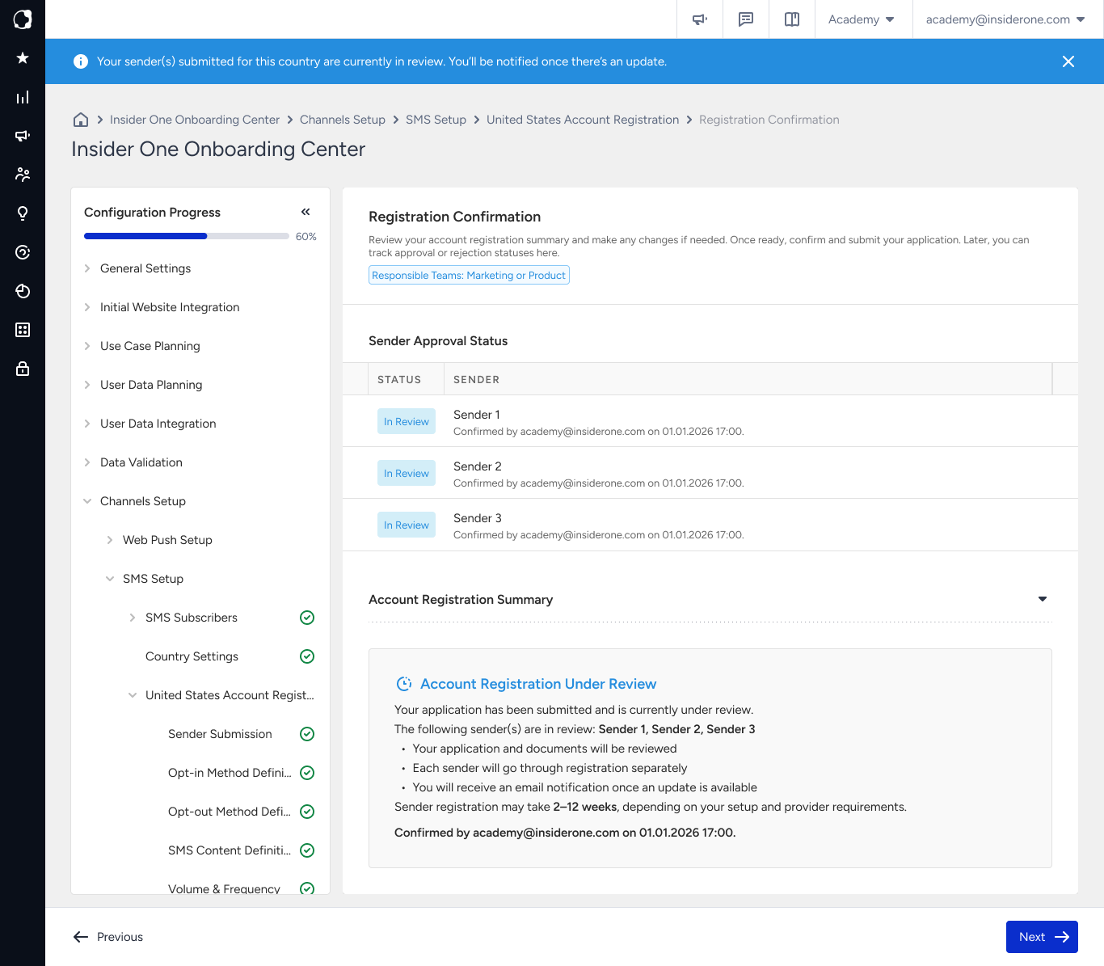Collapse Account Registration Summary section
The width and height of the screenshot is (1104, 966).
[x=1043, y=599]
